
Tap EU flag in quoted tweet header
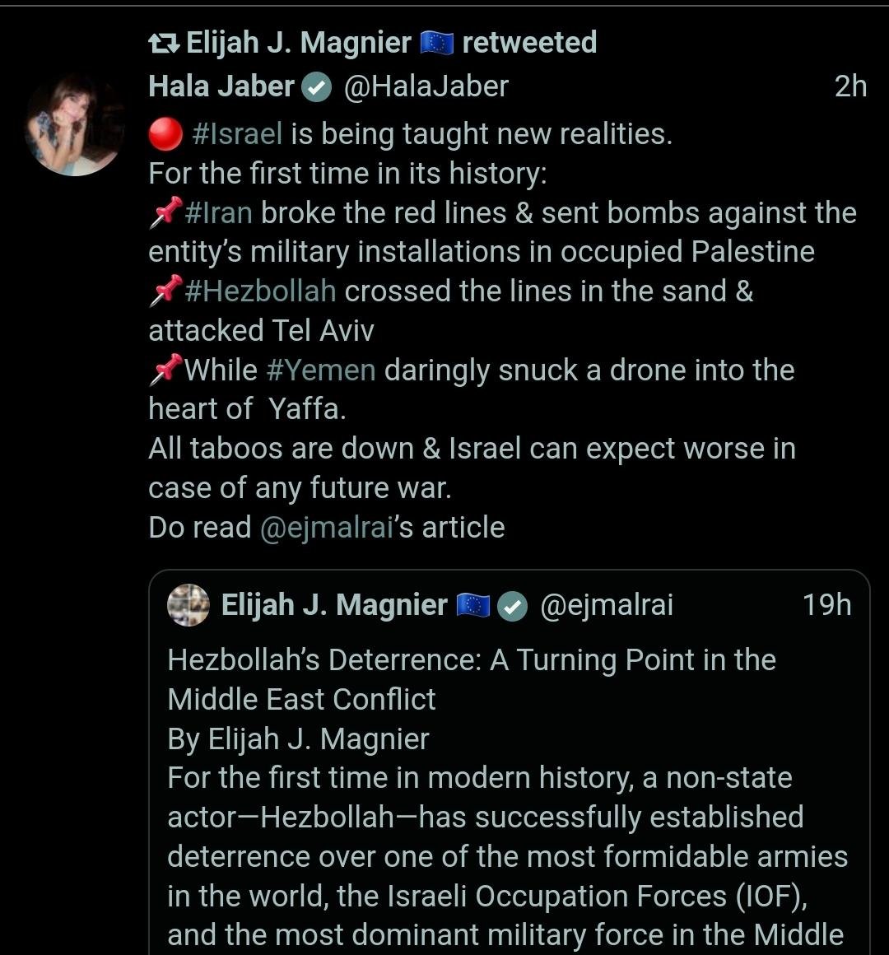pos(473,606)
